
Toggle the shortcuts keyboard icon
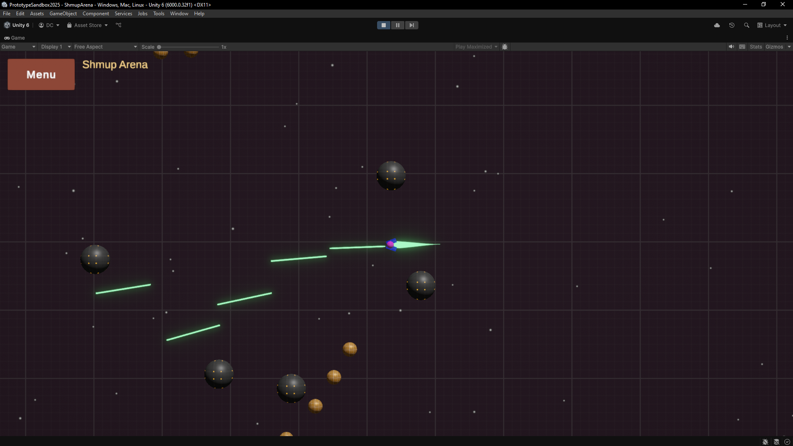(742, 47)
